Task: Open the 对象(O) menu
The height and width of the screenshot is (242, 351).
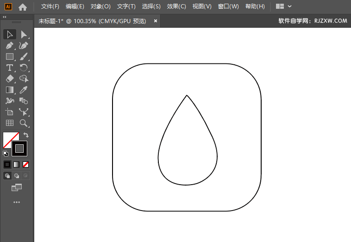Action: pos(100,6)
